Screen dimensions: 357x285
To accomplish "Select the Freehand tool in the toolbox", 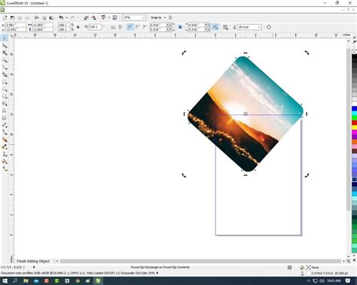I will 5,67.
